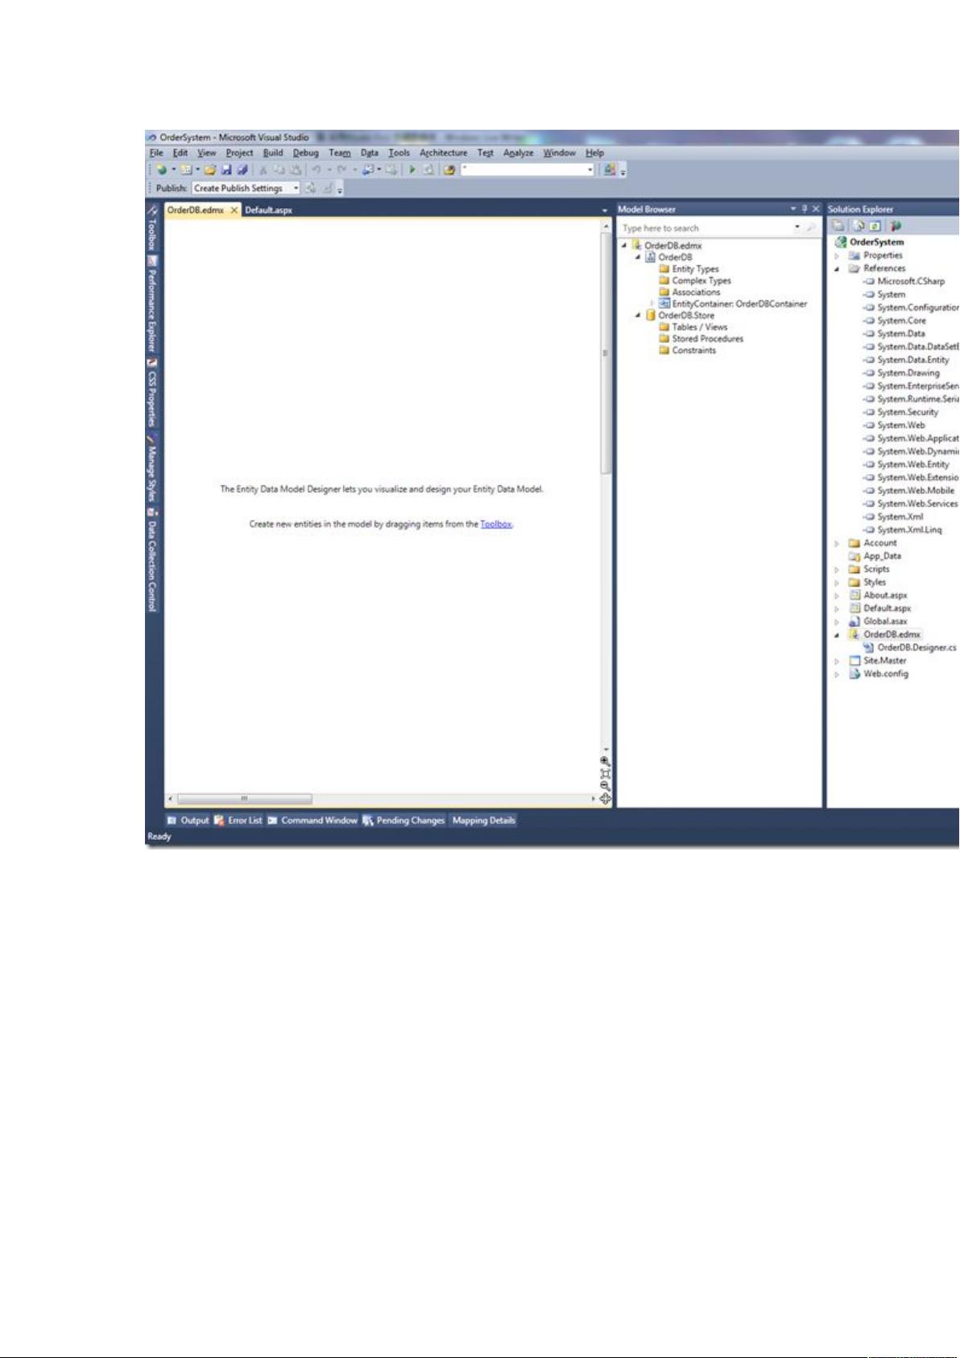Image resolution: width=960 pixels, height=1358 pixels.
Task: Open the toolbar search combo box dropdown
Action: (x=590, y=169)
